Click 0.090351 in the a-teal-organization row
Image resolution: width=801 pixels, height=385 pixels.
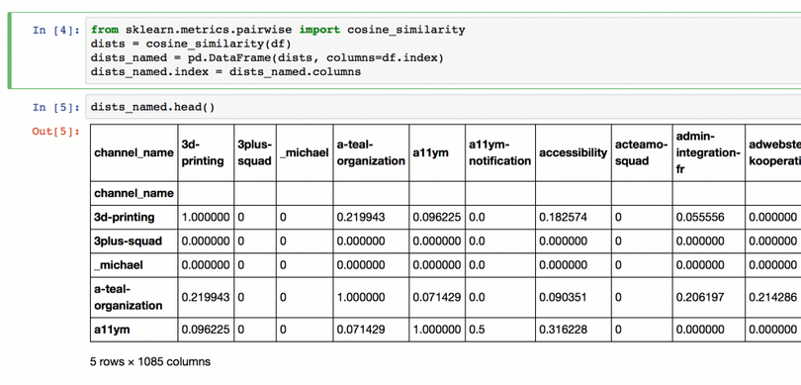pyautogui.click(x=563, y=297)
